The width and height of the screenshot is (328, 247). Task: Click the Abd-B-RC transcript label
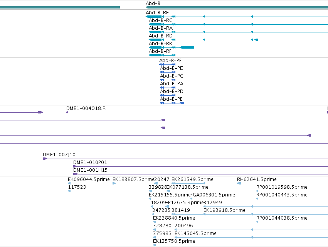tap(160, 20)
